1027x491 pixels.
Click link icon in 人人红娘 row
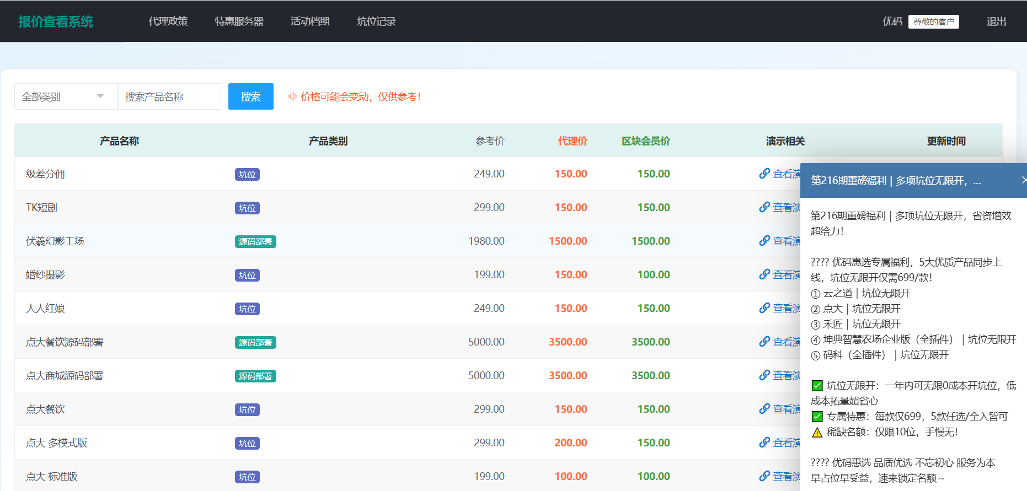click(x=764, y=308)
